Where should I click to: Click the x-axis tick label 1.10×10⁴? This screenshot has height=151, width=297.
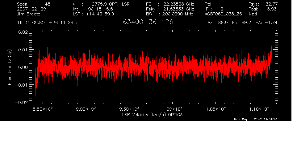[x=259, y=109]
